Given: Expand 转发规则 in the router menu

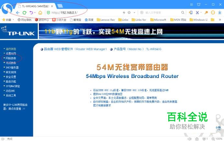Looking at the screenshot, I should click(11, 72).
